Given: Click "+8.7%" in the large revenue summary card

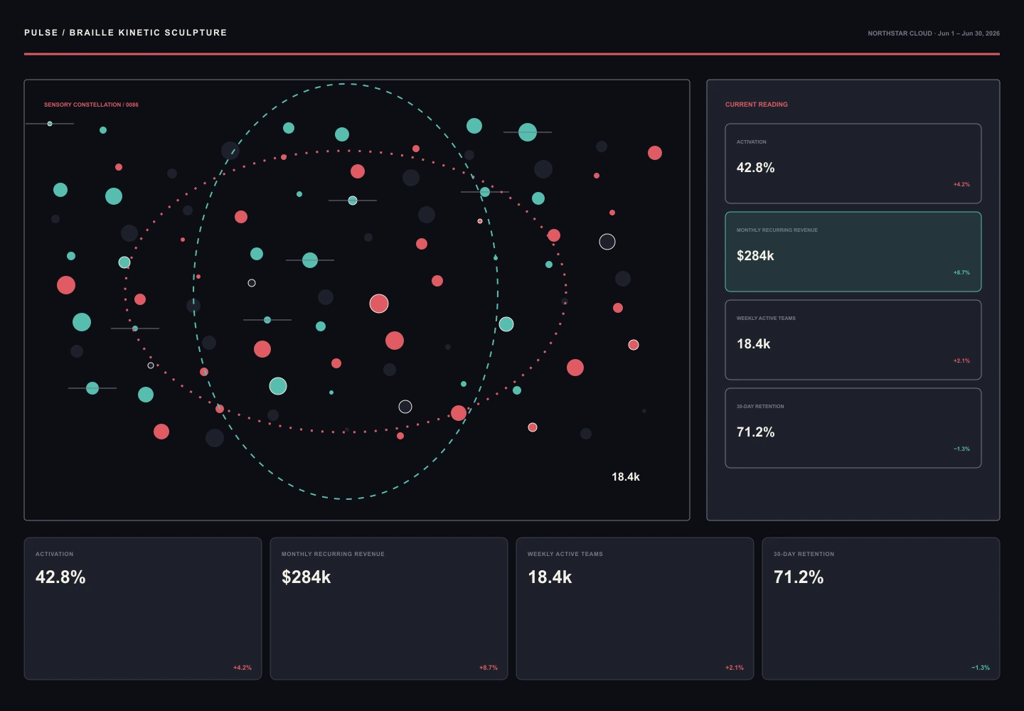Looking at the screenshot, I should 489,668.
